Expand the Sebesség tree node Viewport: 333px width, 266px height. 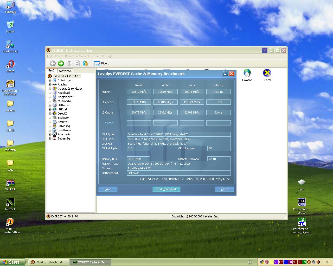click(x=50, y=138)
